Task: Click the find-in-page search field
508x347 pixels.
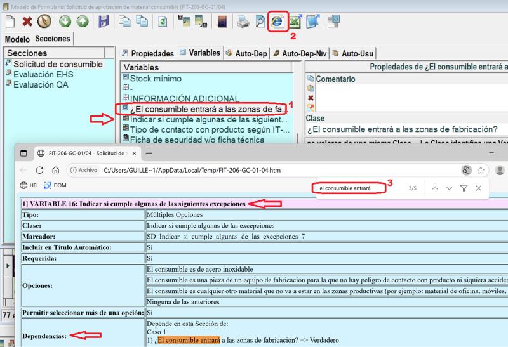Action: [349, 188]
